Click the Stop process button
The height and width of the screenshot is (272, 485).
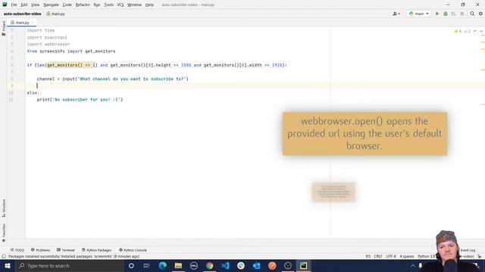coord(462,14)
